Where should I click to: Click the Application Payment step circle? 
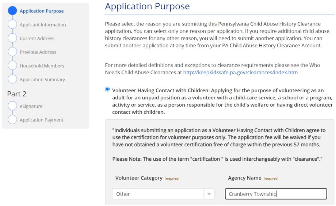tap(12, 120)
